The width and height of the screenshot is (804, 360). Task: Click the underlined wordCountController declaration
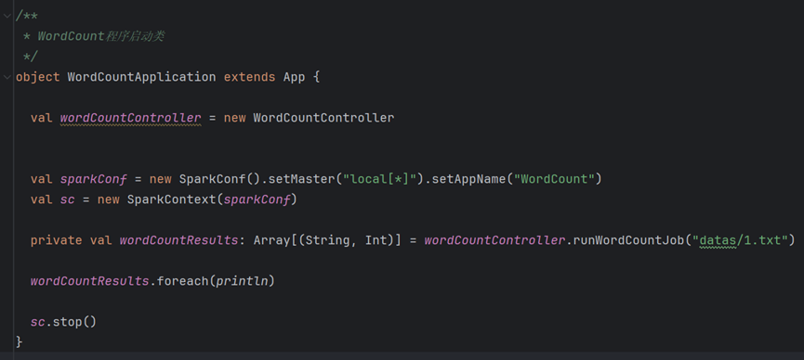[x=131, y=118]
